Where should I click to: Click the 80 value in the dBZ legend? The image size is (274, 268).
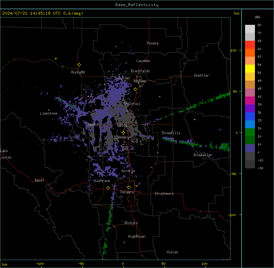[x=259, y=25]
